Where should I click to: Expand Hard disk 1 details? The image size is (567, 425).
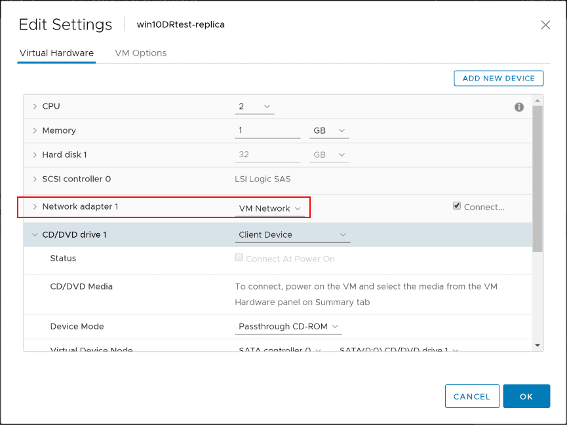pos(35,155)
